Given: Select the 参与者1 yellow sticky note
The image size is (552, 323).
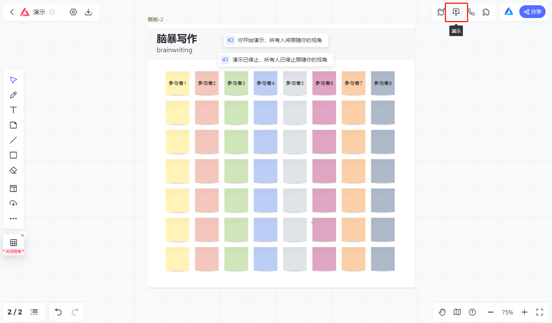Looking at the screenshot, I should pyautogui.click(x=177, y=83).
